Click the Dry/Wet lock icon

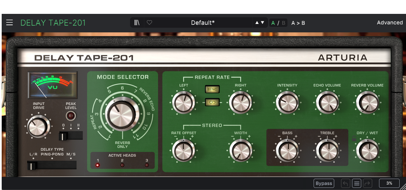354,139
